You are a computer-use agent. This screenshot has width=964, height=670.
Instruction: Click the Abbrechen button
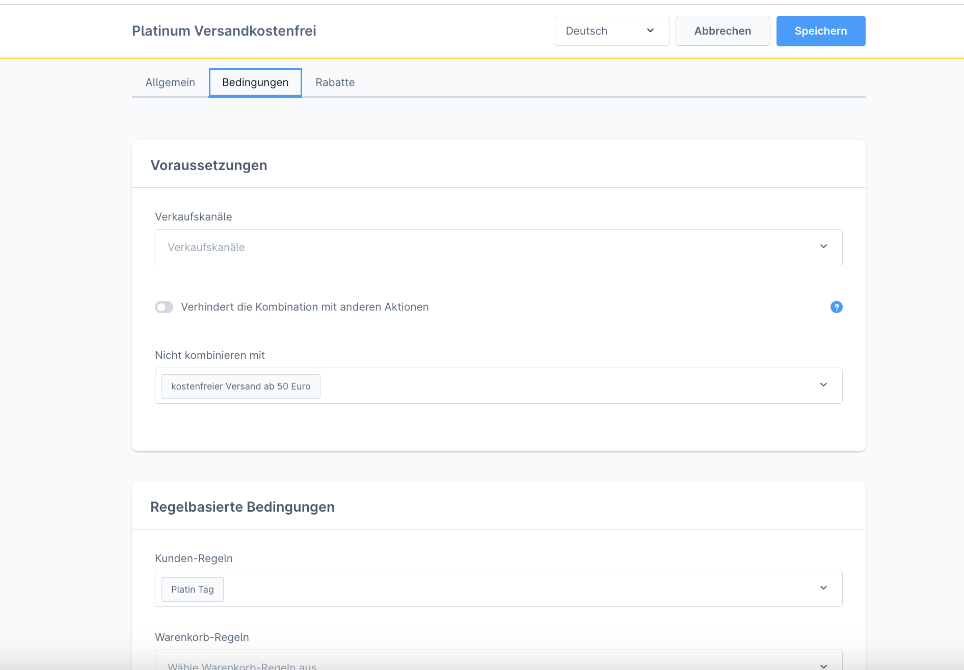coord(722,31)
